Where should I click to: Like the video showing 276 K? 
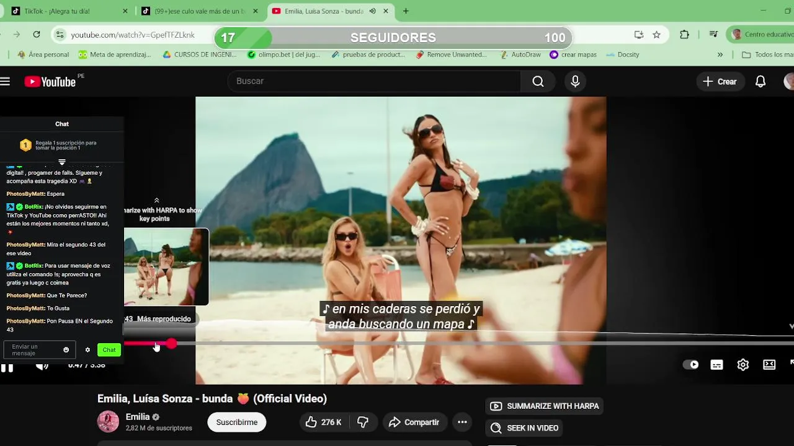pos(324,422)
